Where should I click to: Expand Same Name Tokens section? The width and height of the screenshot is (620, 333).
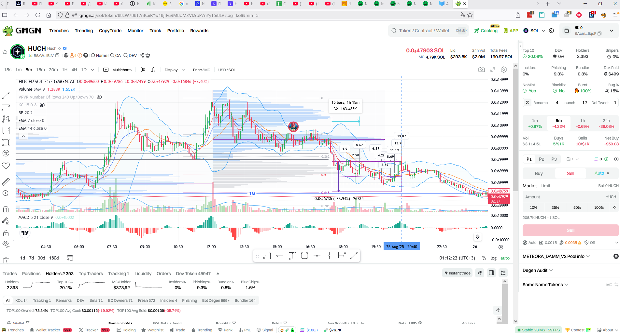point(545,285)
